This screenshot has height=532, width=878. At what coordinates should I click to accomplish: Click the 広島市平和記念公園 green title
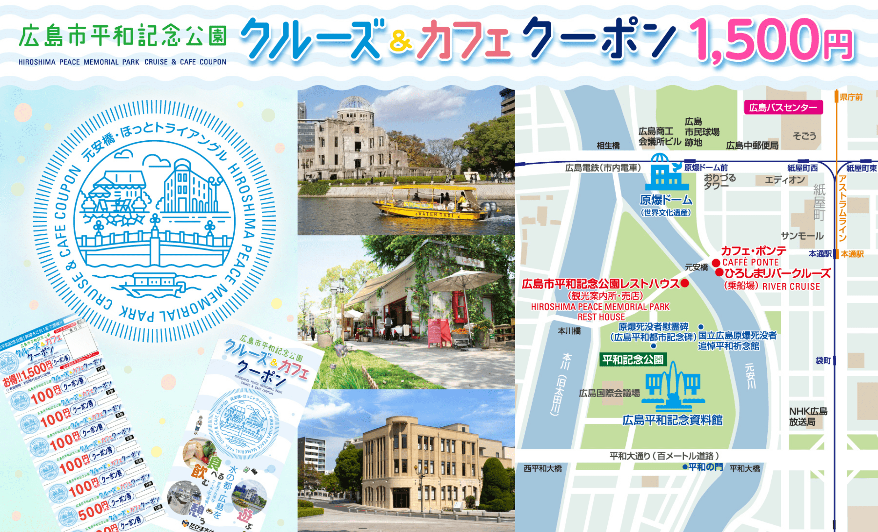click(x=123, y=36)
